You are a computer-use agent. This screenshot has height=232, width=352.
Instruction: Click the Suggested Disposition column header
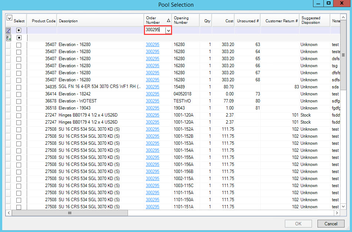click(x=315, y=20)
